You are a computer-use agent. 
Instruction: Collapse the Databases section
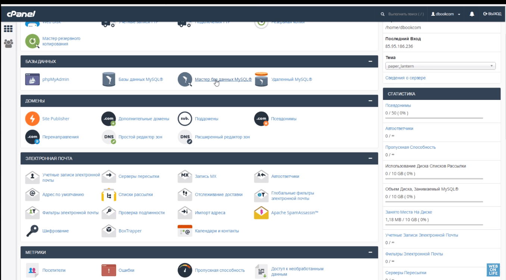point(370,62)
